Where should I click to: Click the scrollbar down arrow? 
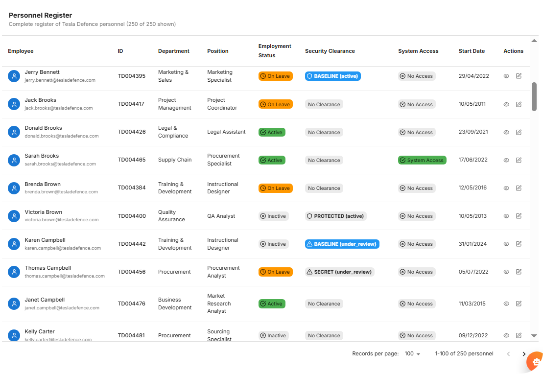coord(534,335)
